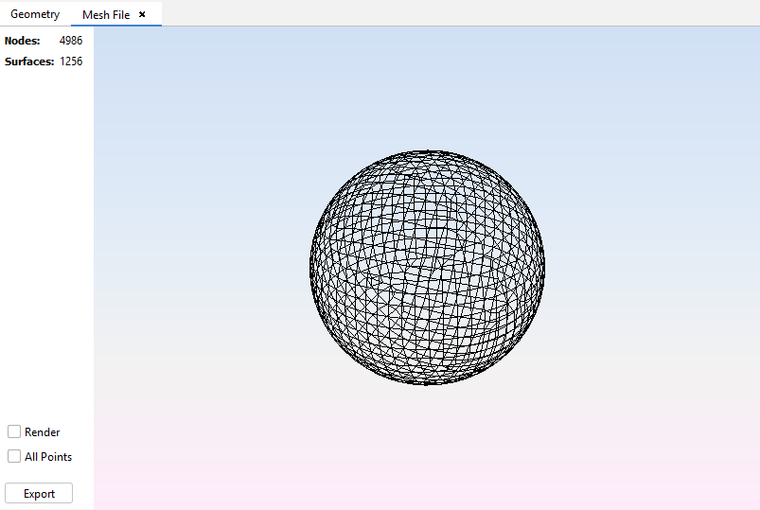Screen dimensions: 760x510
Task: Click the center of the wireframe sphere
Action: [428, 267]
